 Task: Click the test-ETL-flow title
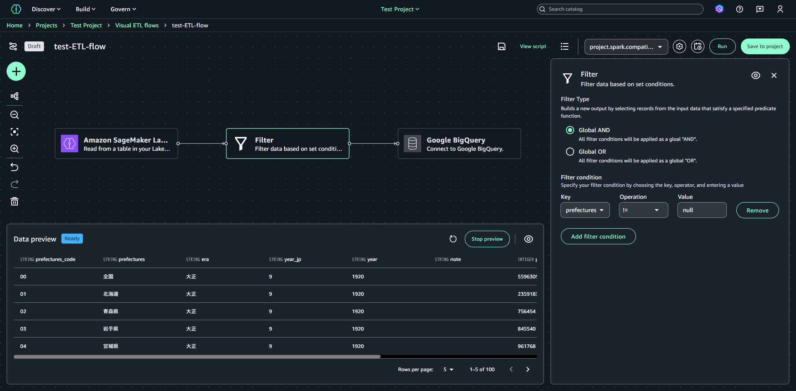(x=80, y=46)
